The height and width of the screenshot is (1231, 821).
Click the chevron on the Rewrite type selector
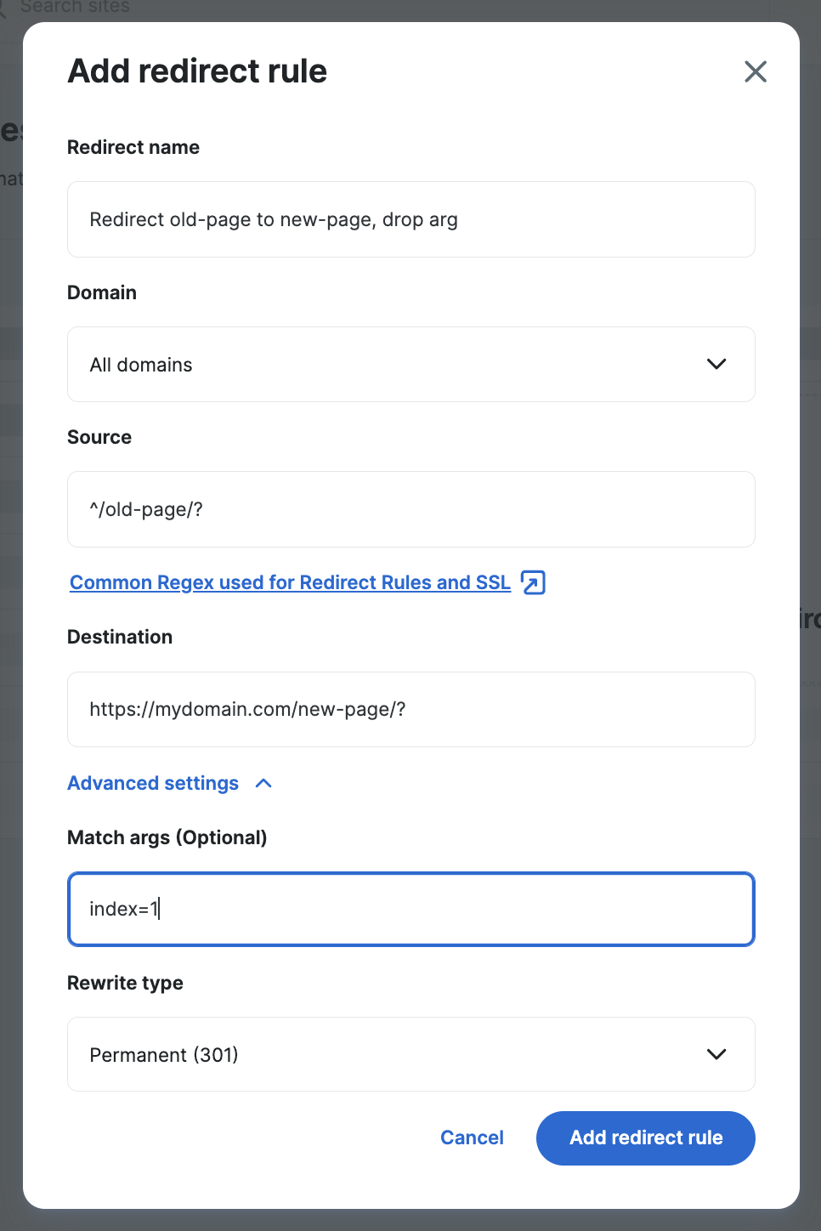coord(716,1054)
